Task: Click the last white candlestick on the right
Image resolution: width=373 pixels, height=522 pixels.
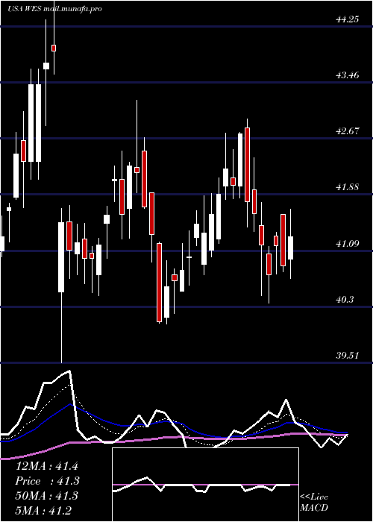Action: [290, 248]
